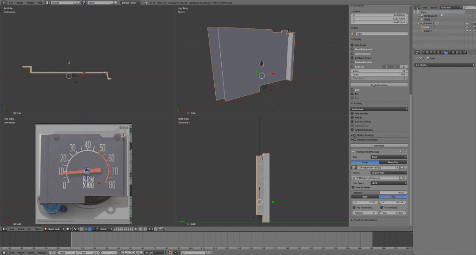Adjust the background image Opacity slider
Image resolution: width=476 pixels, height=255 pixels.
(379, 192)
